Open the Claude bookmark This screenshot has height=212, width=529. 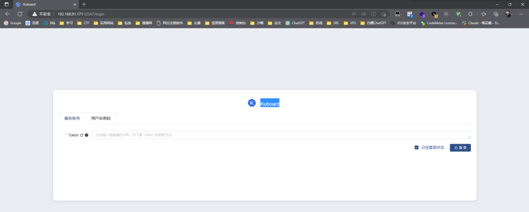481,23
